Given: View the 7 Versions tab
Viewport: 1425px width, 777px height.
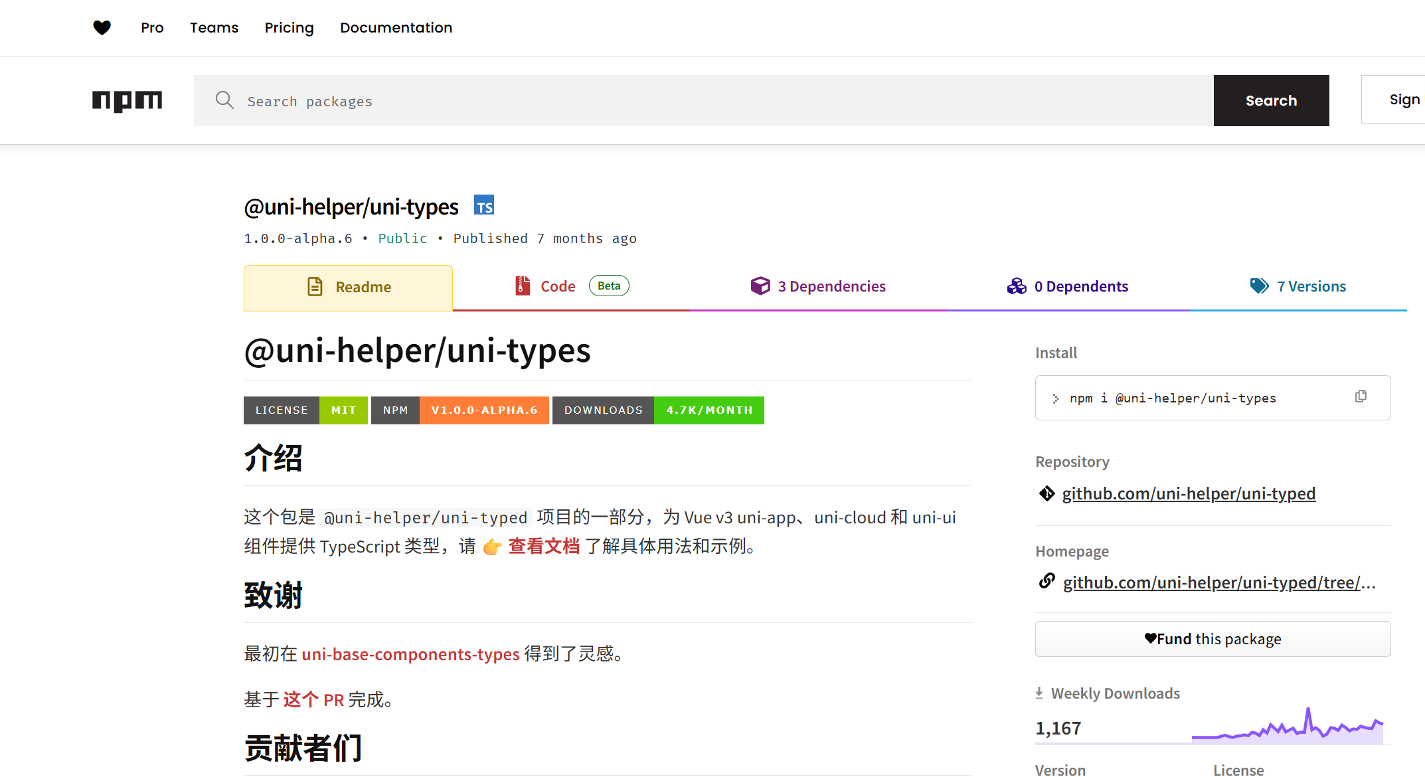Looking at the screenshot, I should coord(1298,286).
